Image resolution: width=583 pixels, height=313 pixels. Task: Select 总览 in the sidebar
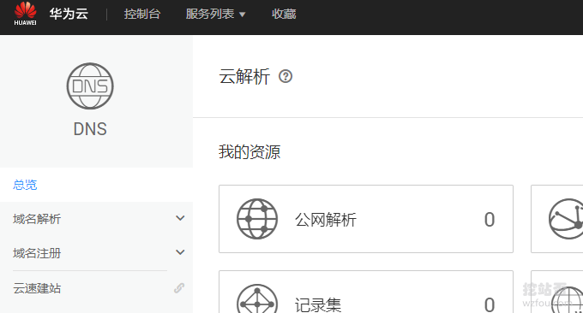tap(25, 185)
